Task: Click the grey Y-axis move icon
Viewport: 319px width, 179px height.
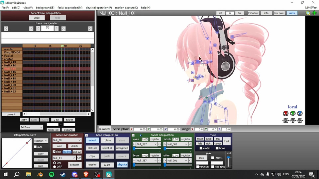Action: 293,121
